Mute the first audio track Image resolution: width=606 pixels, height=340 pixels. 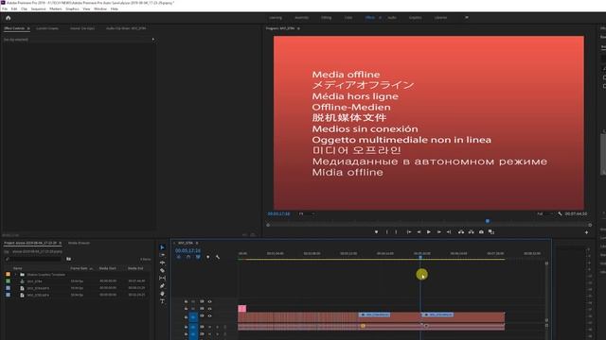(210, 327)
